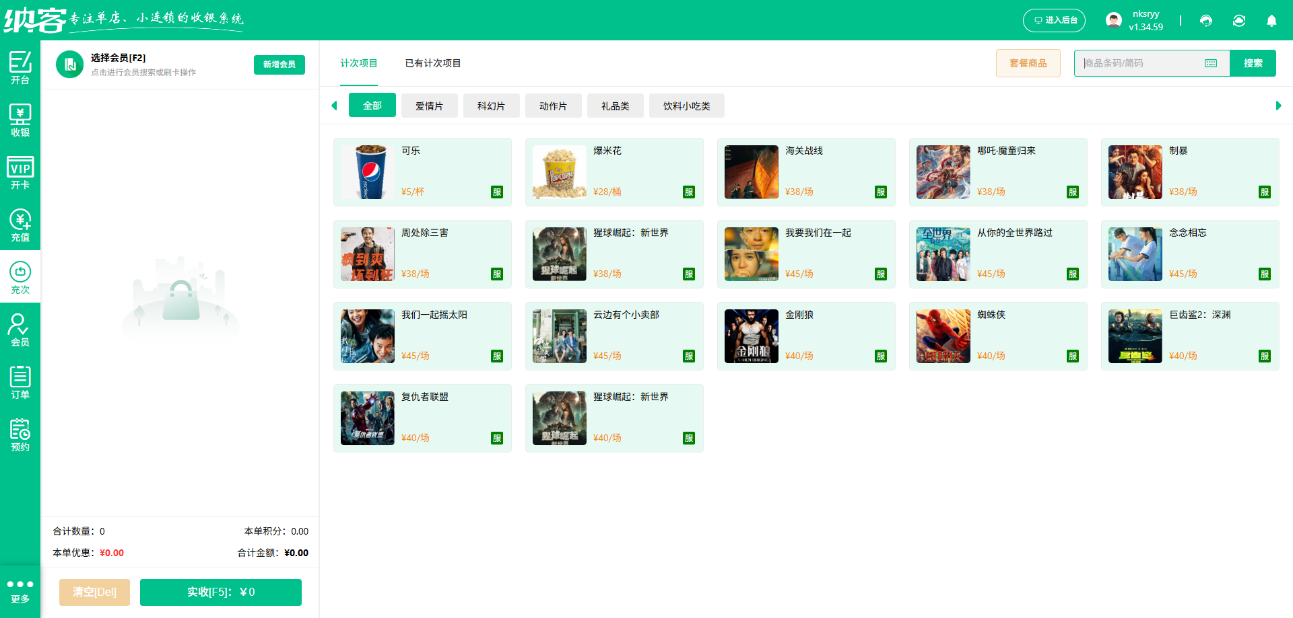Open 订单 orders in sidebar

(20, 382)
